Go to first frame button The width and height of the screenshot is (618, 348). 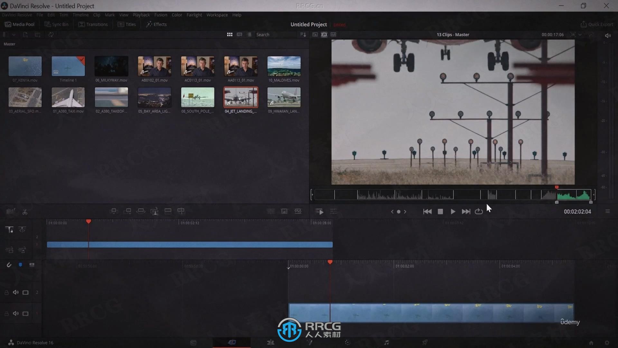(x=427, y=211)
